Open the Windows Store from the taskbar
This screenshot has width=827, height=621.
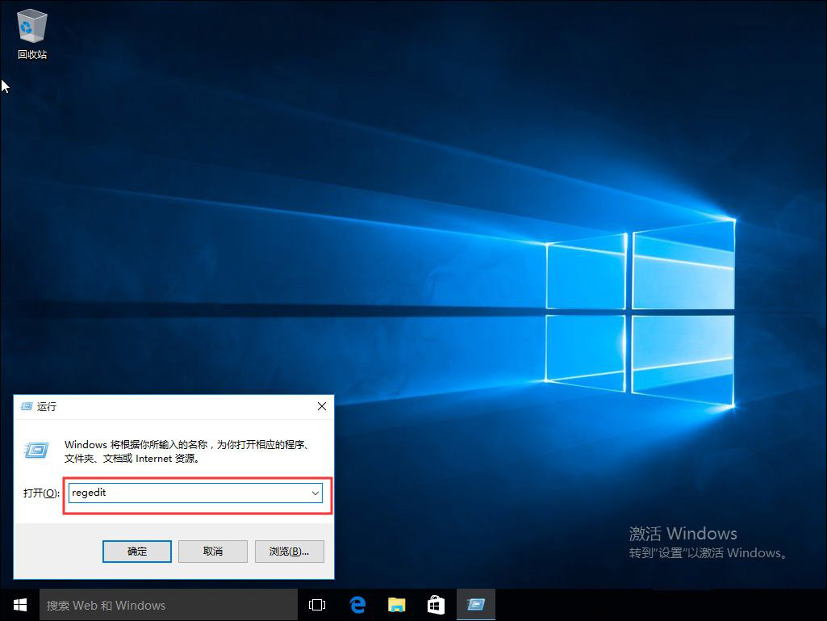[436, 604]
